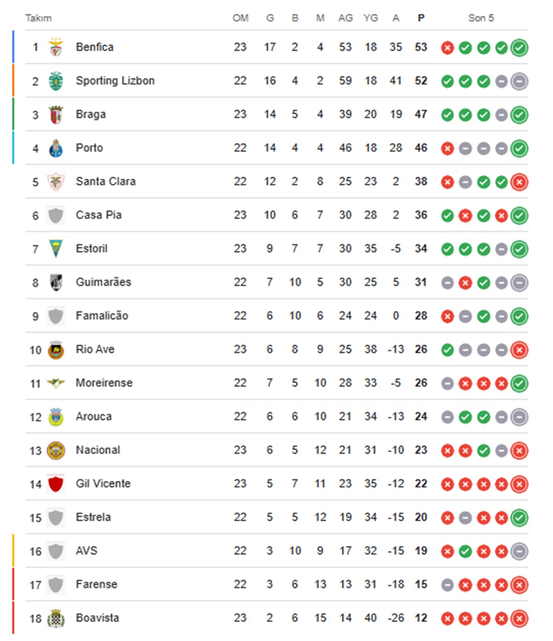Screen dimensions: 553x641
Task: Open the Guimarães team link
Action: [104, 282]
